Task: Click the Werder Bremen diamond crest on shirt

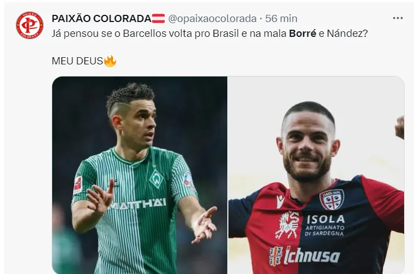Action: tap(156, 179)
